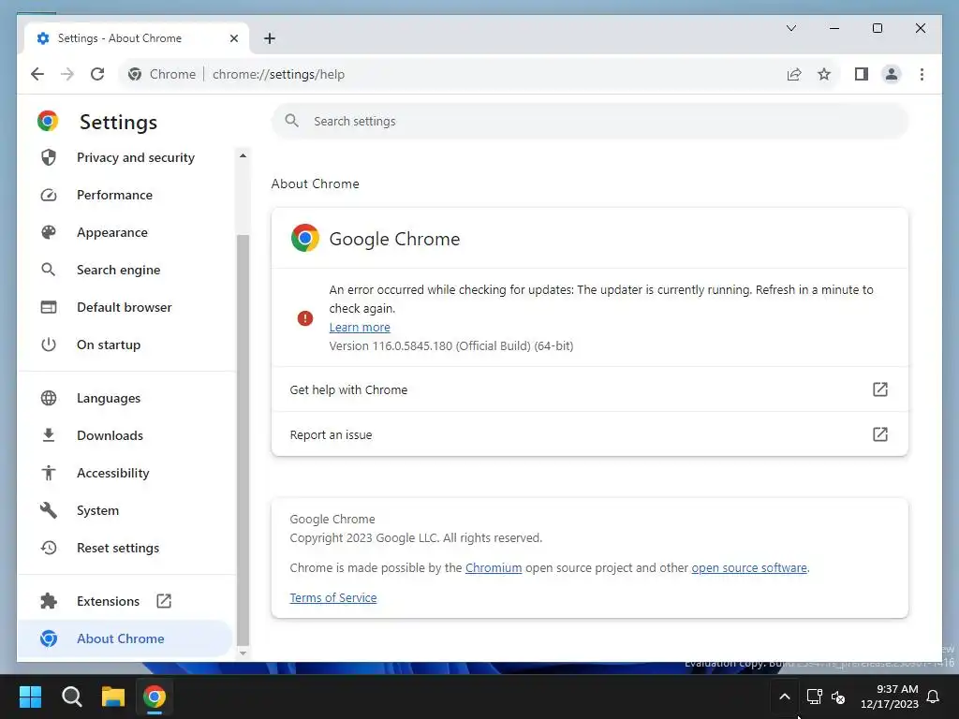This screenshot has height=719, width=959.
Task: Open the open source software link
Action: (749, 568)
